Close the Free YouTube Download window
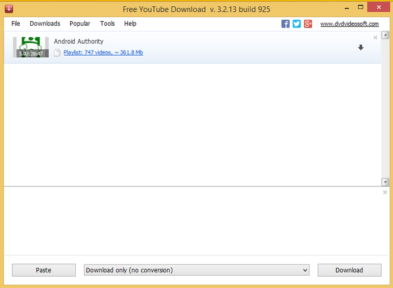Screen dimensions: 393x288 click(379, 7)
